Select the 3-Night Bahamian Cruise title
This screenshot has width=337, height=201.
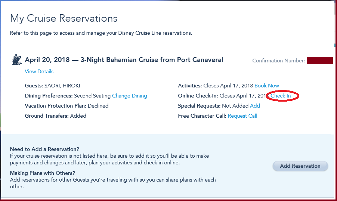152,60
